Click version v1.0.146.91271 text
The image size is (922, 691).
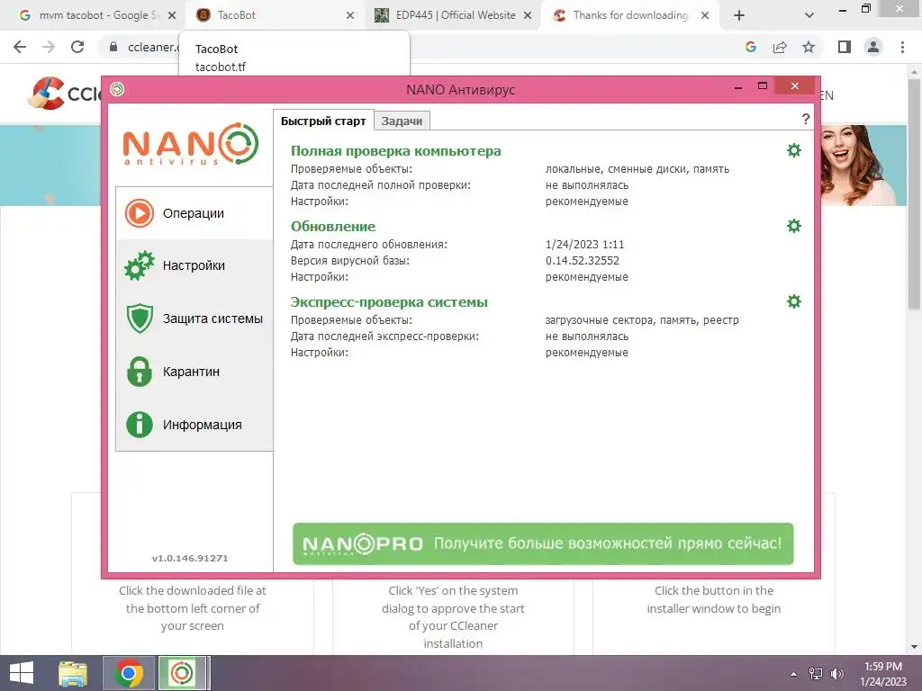[x=190, y=558]
